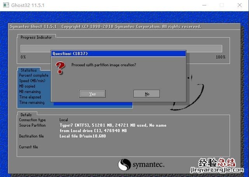The height and width of the screenshot is (177, 249).
Task: Click the 100% progress label
Action: [220, 57]
